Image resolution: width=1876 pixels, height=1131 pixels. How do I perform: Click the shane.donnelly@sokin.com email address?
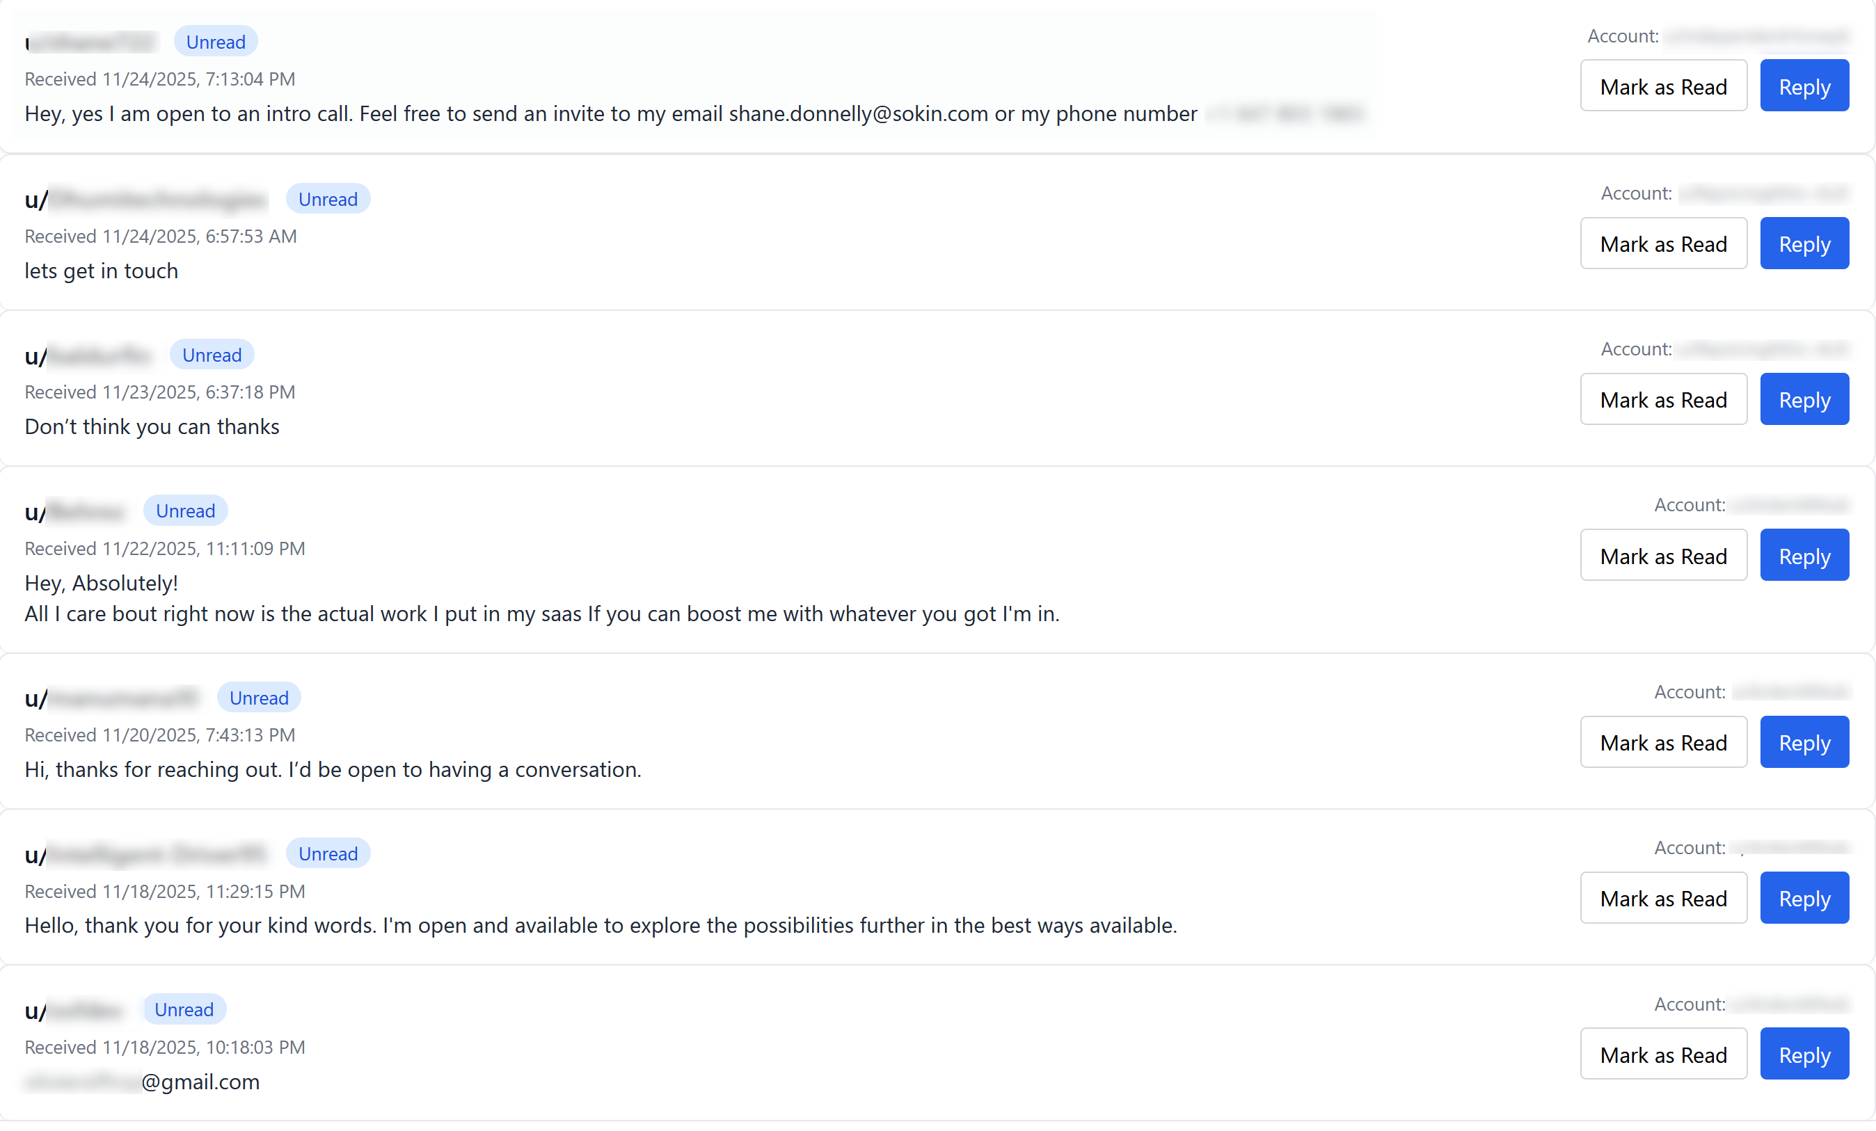click(858, 113)
